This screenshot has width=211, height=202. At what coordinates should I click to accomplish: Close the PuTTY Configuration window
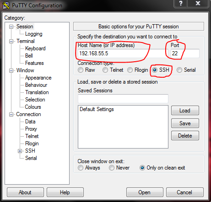[x=198, y=4]
